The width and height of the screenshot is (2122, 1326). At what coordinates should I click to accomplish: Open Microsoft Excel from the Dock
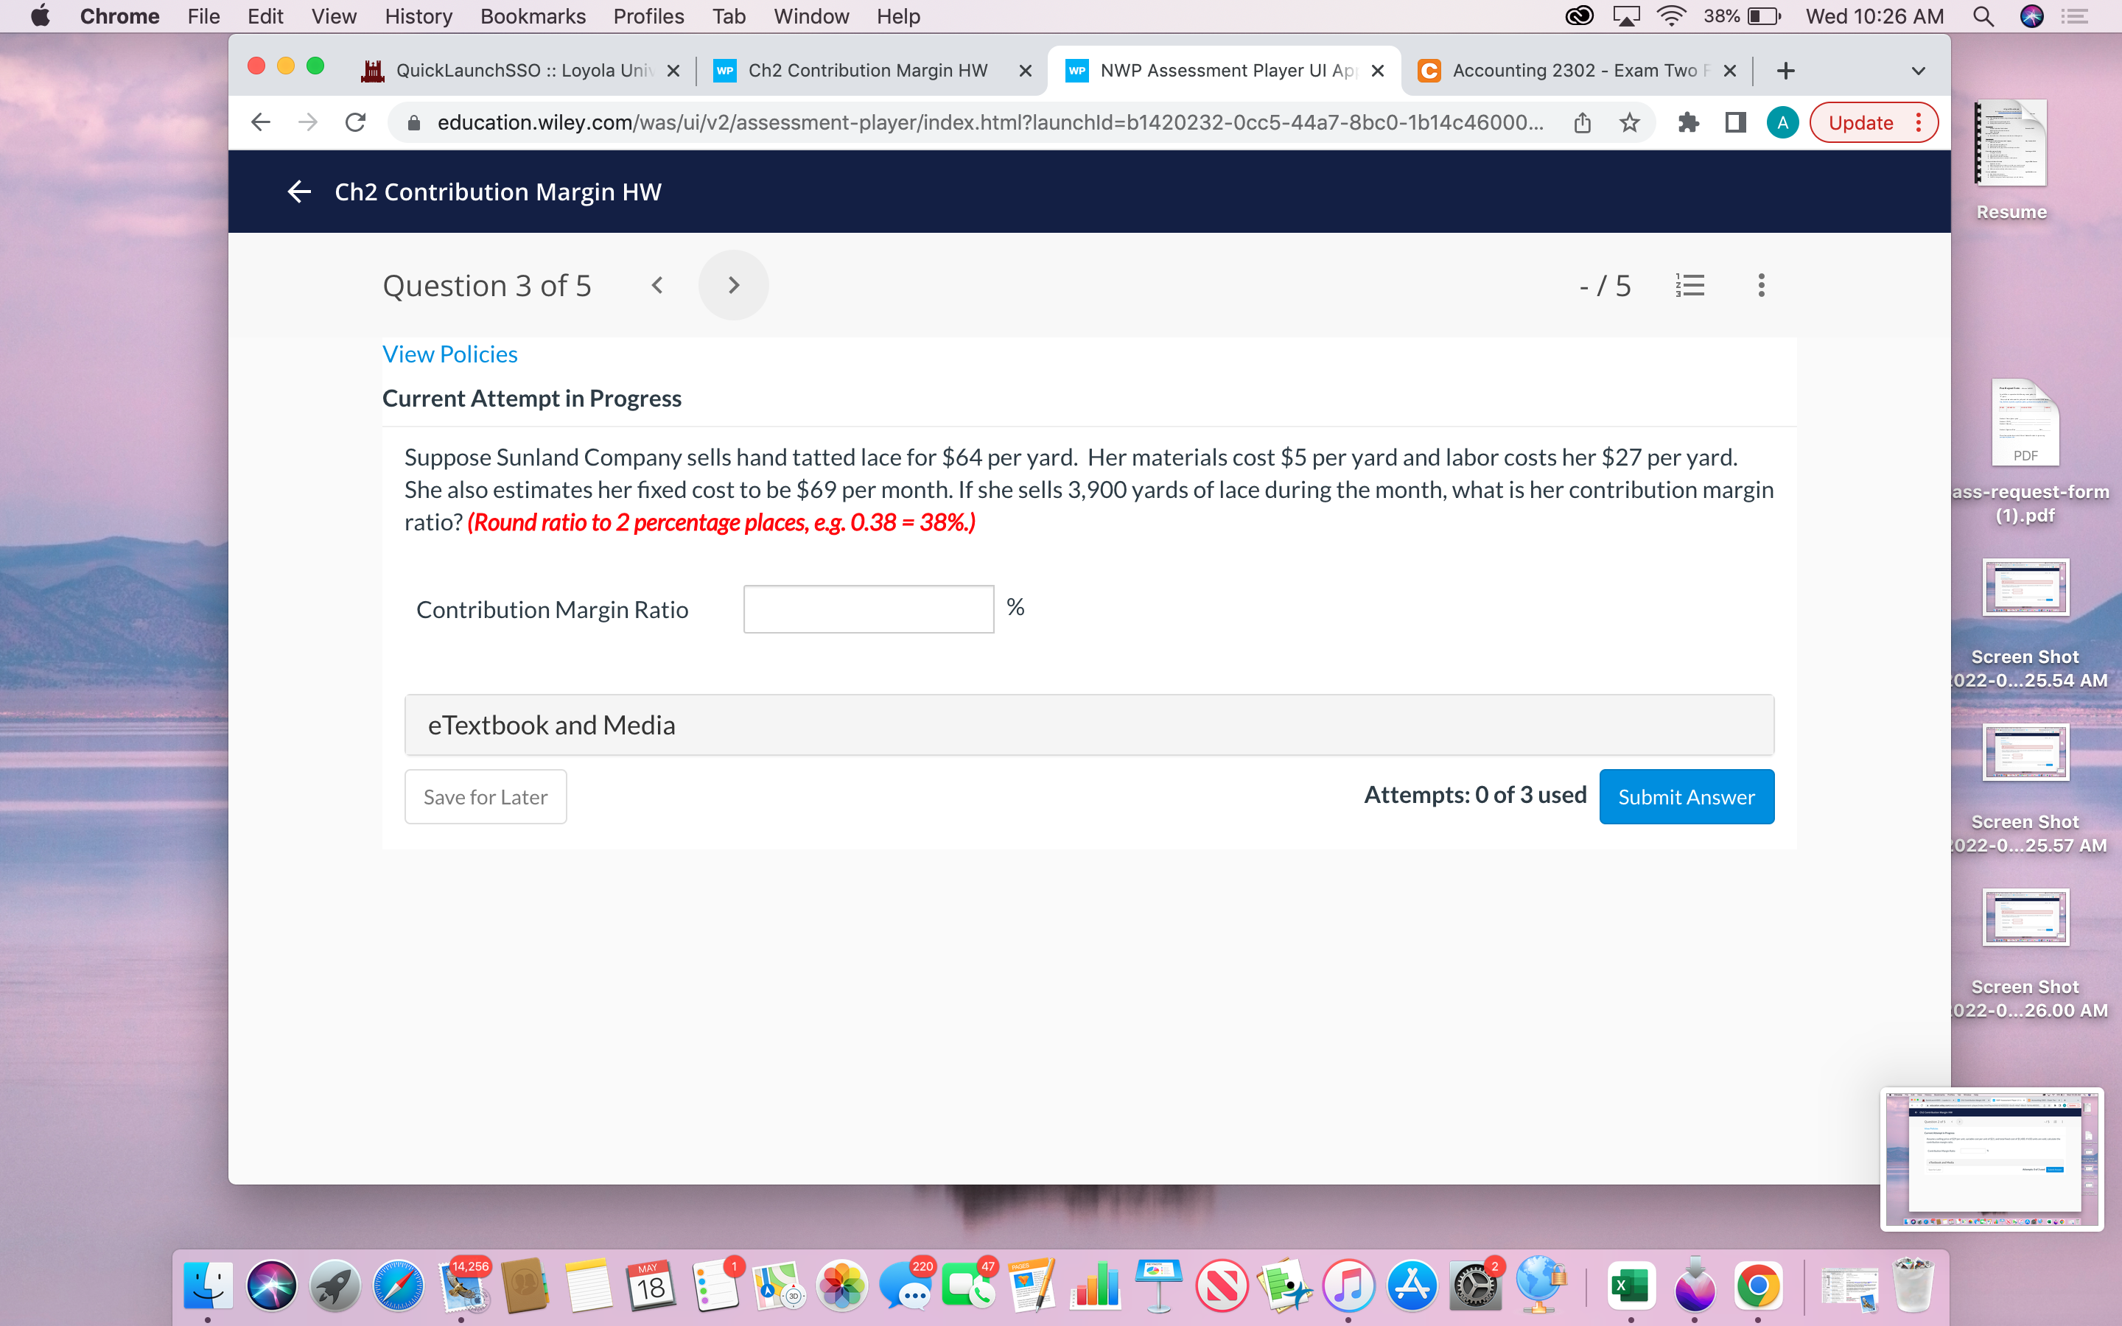pyautogui.click(x=1631, y=1284)
